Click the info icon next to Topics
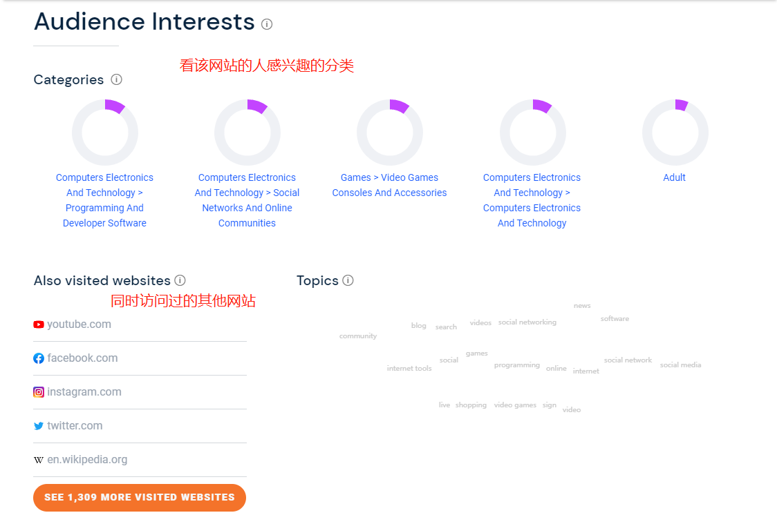The image size is (777, 524). [x=348, y=280]
